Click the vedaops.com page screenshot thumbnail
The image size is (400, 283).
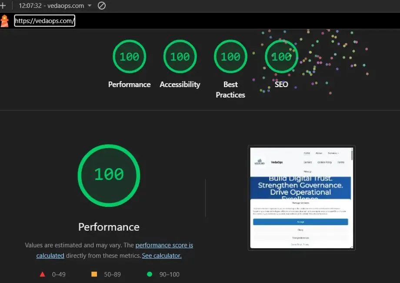click(302, 198)
